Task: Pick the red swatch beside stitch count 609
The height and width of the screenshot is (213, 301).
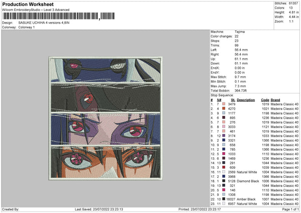Action: [224, 167]
